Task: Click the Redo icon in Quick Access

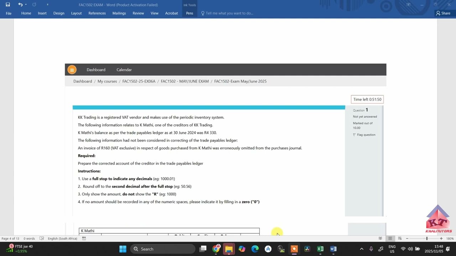Action: (34, 5)
